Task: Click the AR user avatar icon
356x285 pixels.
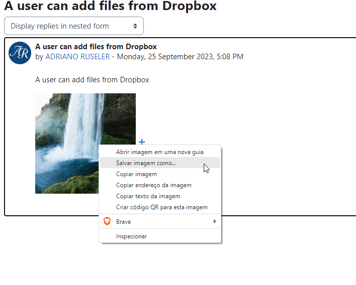Action: click(20, 53)
